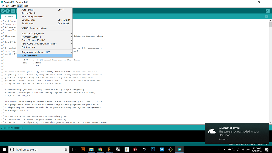The height and width of the screenshot is (153, 272).
Task: Click the battery tray icon
Action: coord(234,149)
